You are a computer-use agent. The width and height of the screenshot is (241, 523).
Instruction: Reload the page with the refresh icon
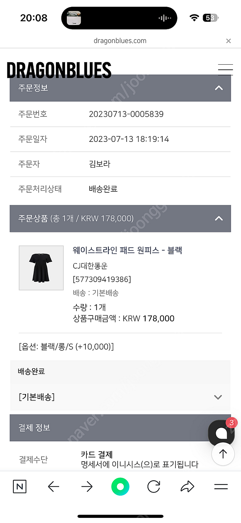point(154,486)
